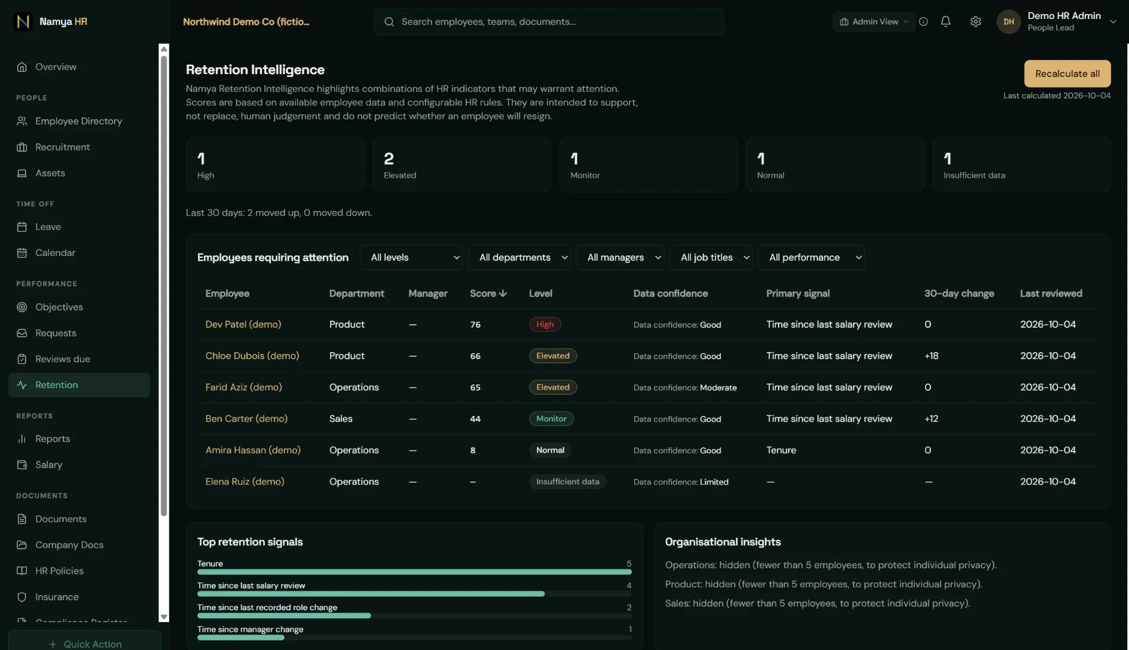1129x650 pixels.
Task: Click the Objectives target icon
Action: [22, 308]
